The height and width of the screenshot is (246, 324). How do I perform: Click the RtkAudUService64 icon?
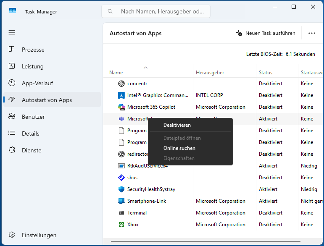click(x=121, y=166)
